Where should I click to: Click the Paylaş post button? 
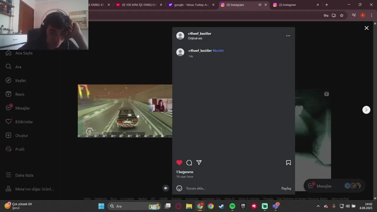pos(286,188)
